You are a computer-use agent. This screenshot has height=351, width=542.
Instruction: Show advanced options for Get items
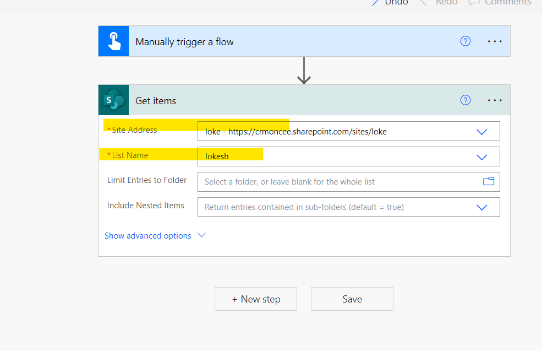pos(155,236)
